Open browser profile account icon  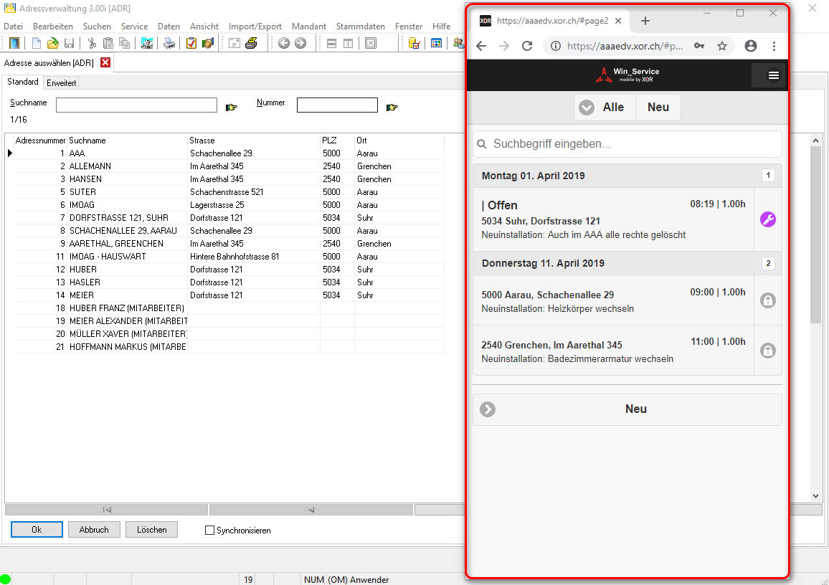click(x=750, y=46)
